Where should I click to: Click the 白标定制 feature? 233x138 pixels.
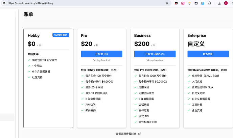tap(144, 110)
